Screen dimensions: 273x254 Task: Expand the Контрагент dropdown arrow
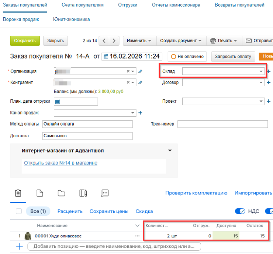tap(133, 82)
